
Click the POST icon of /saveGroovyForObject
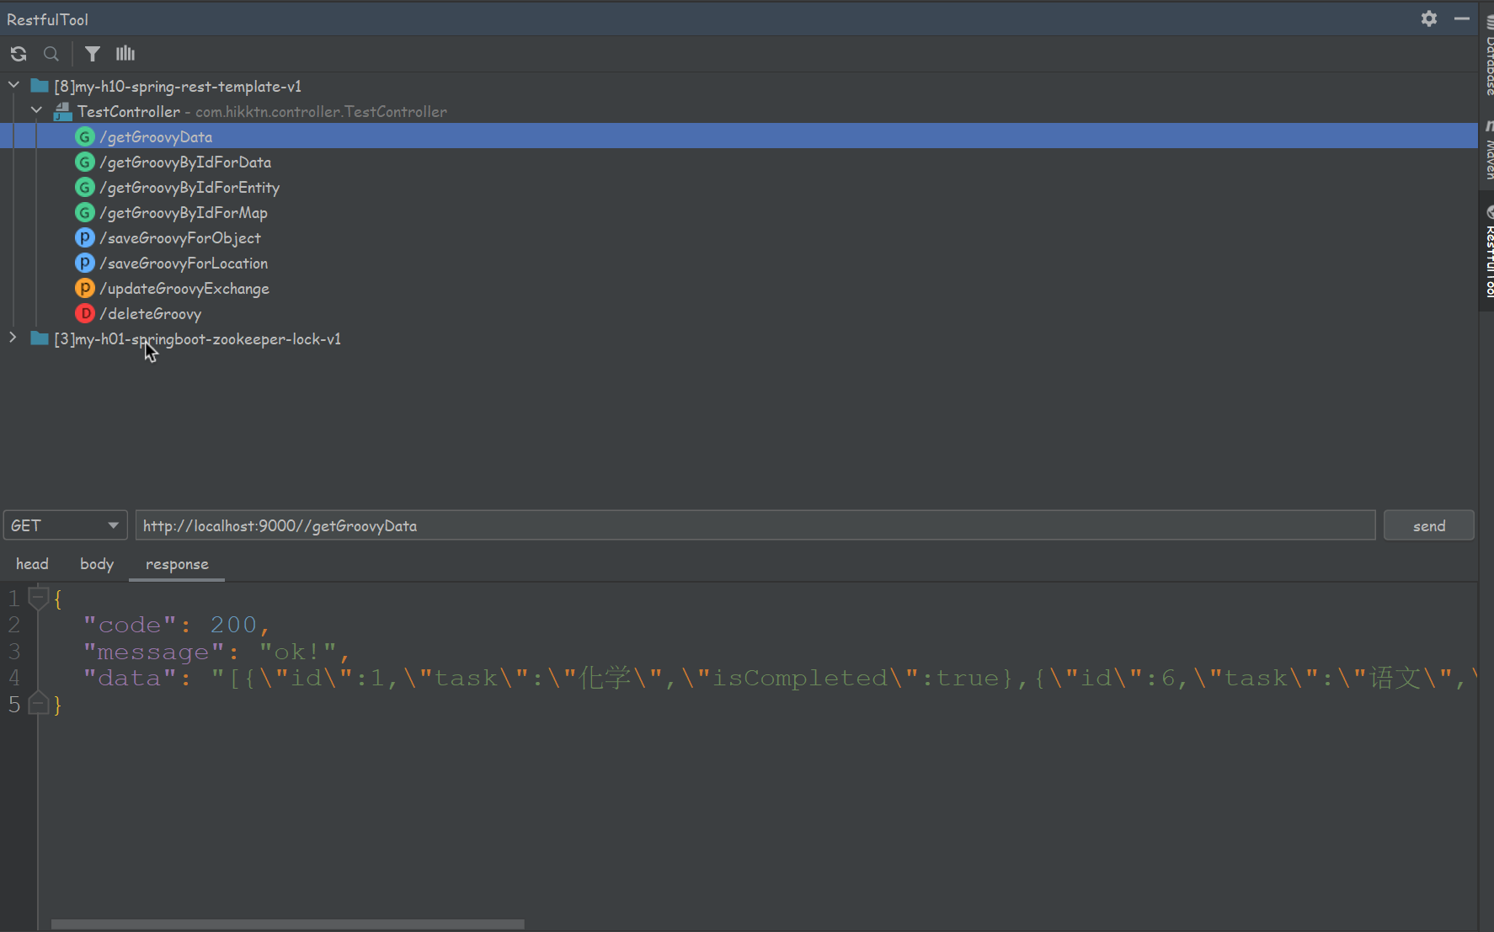tap(84, 237)
